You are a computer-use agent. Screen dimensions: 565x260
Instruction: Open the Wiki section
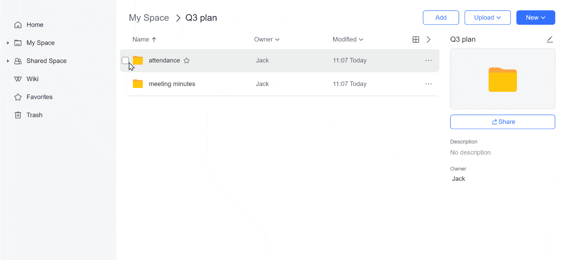(x=32, y=79)
